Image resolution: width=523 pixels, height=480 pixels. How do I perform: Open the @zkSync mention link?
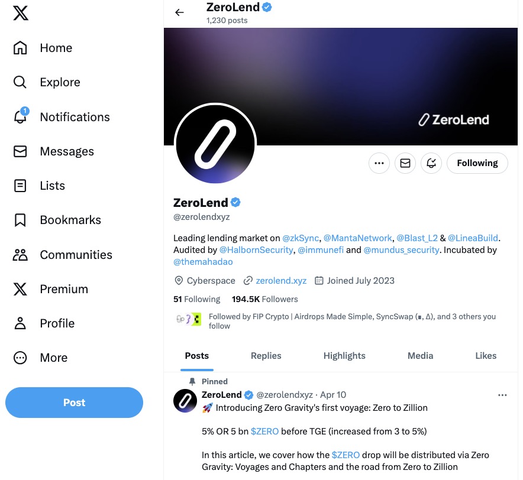tap(301, 238)
